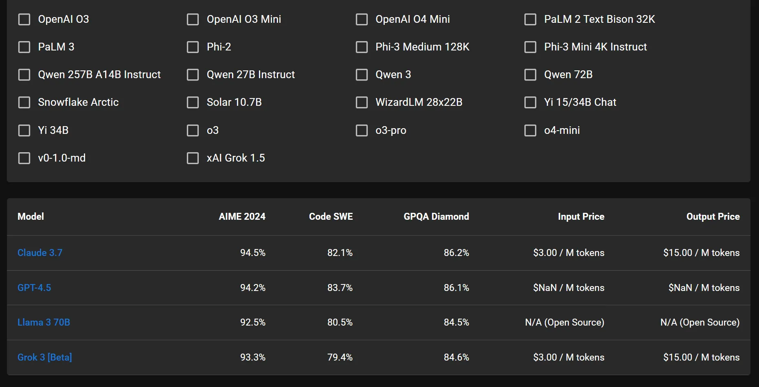Click Claude 3.7 GPQA value 86.2%
The width and height of the screenshot is (759, 387).
[x=456, y=253]
